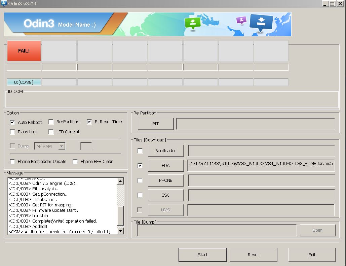This screenshot has width=346, height=266.
Task: Click the 'Initialzation..' log line
Action: coord(33,199)
